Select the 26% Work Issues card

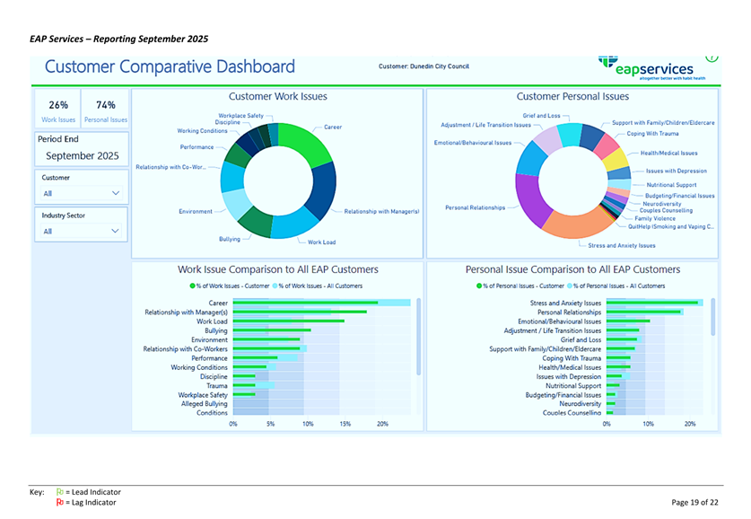(58, 109)
